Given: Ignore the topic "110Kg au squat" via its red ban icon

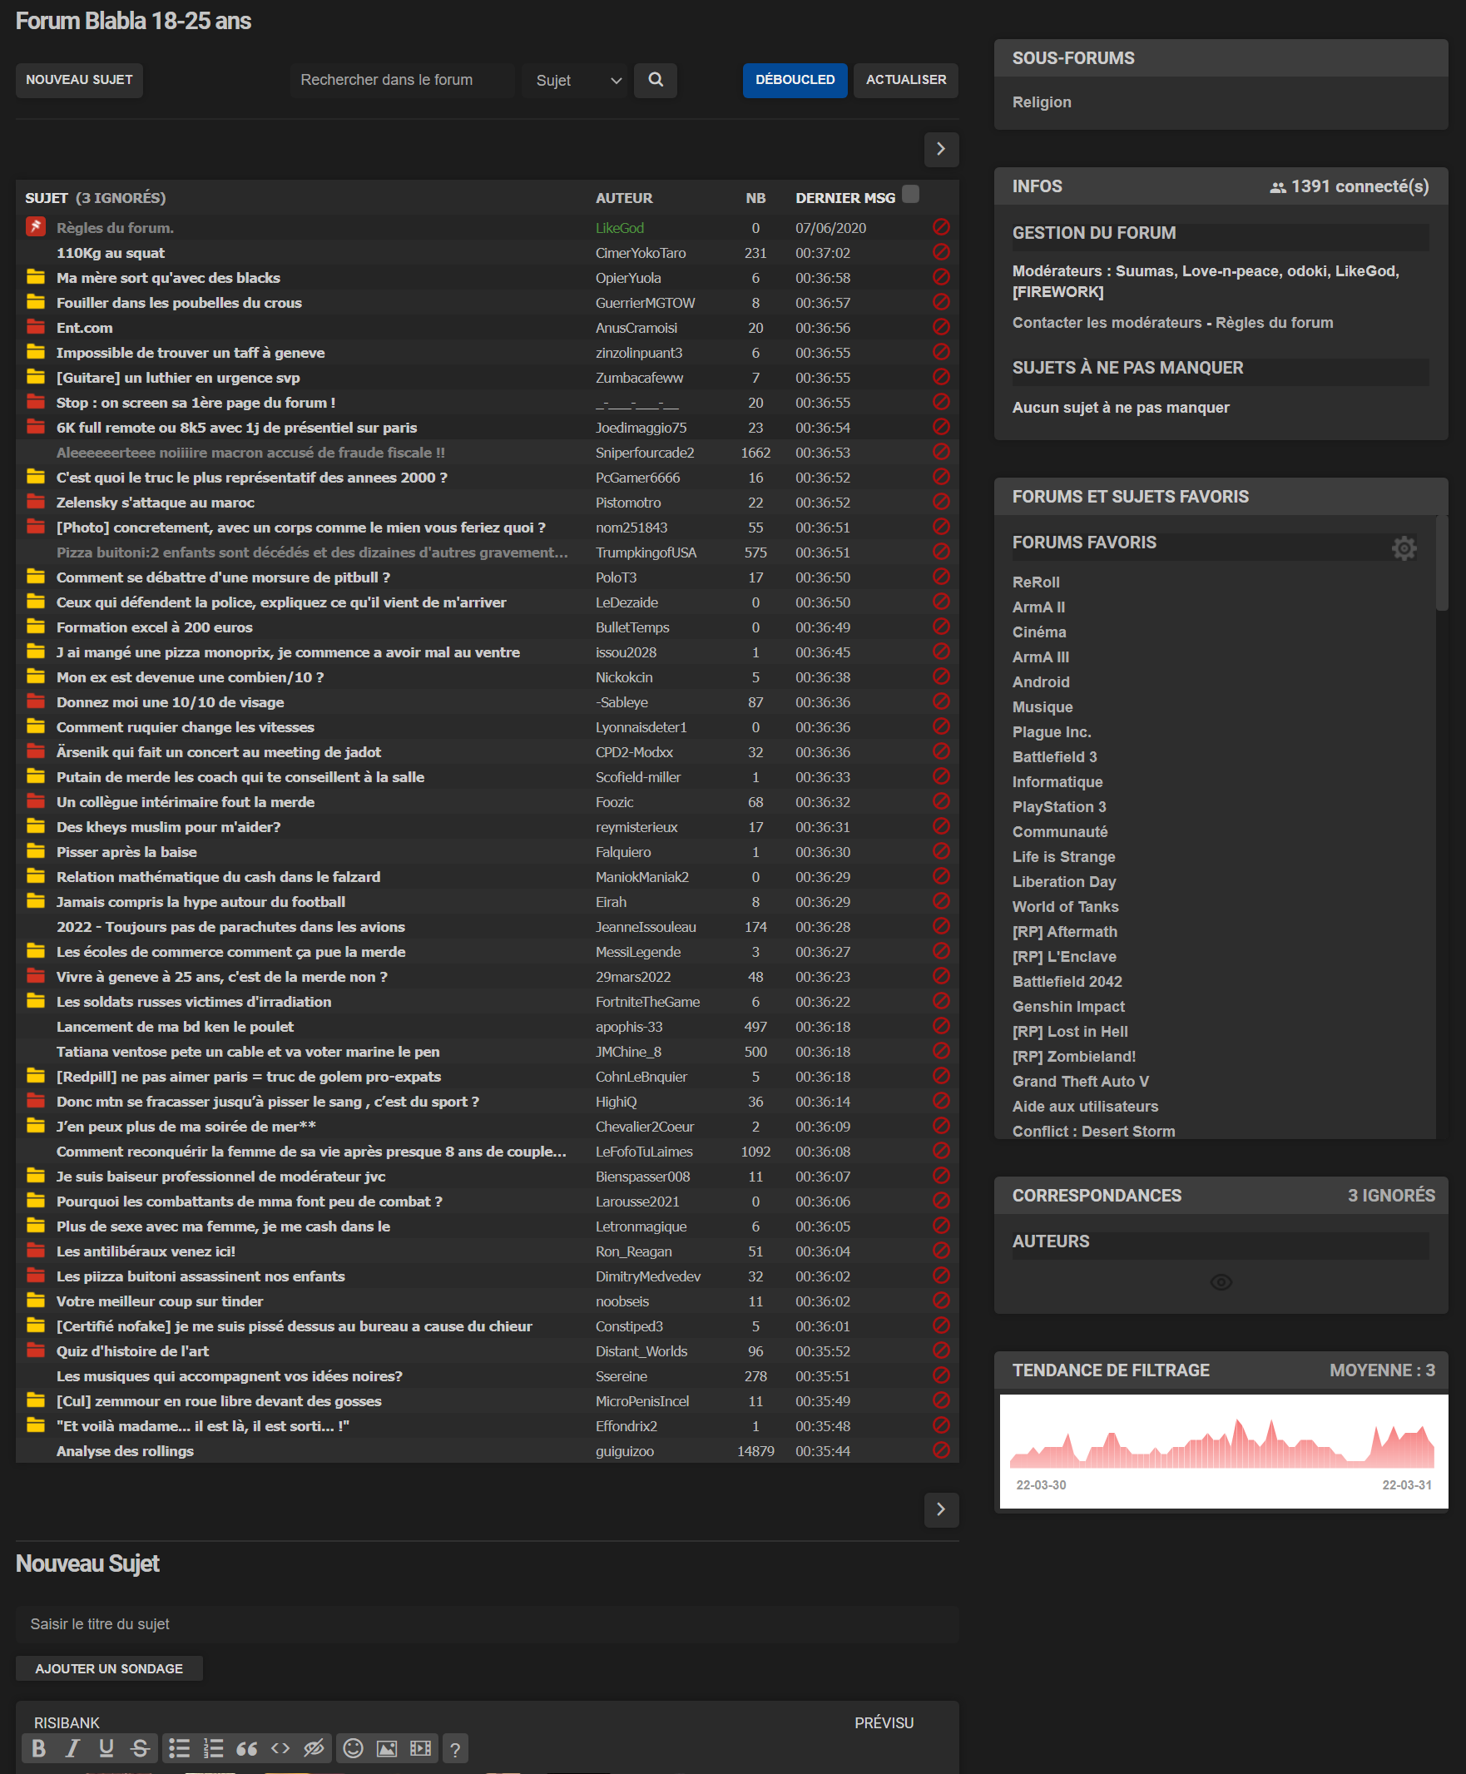Looking at the screenshot, I should tap(941, 252).
